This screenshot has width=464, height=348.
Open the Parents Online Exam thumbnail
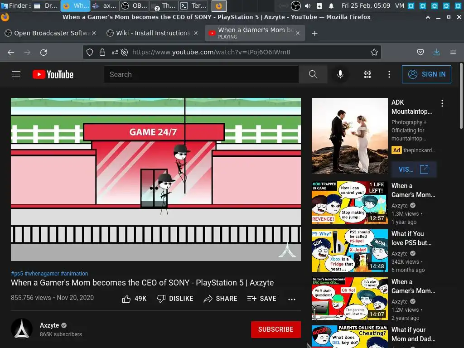point(349,337)
